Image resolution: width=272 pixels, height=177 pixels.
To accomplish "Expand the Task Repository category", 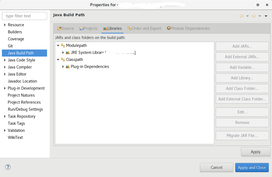I will (x=5, y=116).
